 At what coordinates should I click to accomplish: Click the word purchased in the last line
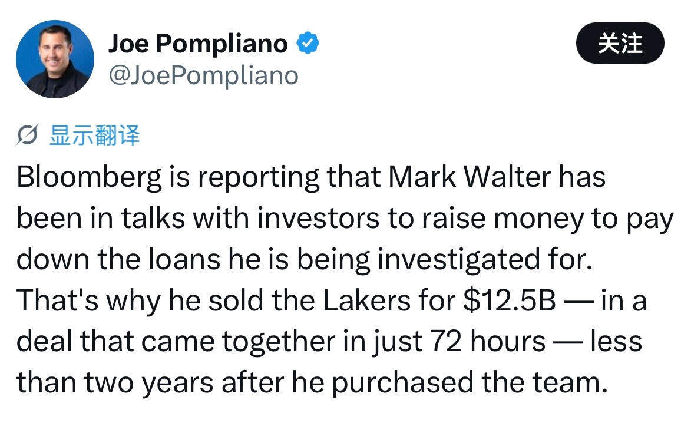402,383
